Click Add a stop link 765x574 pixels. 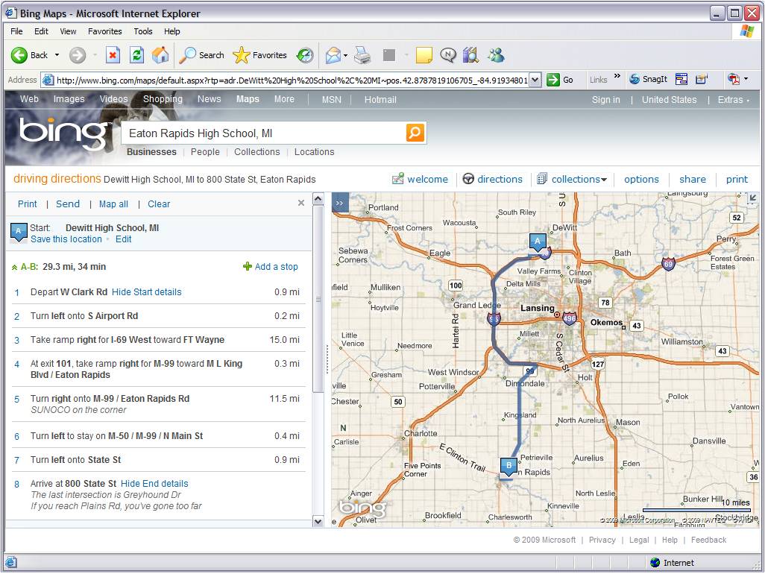click(271, 267)
